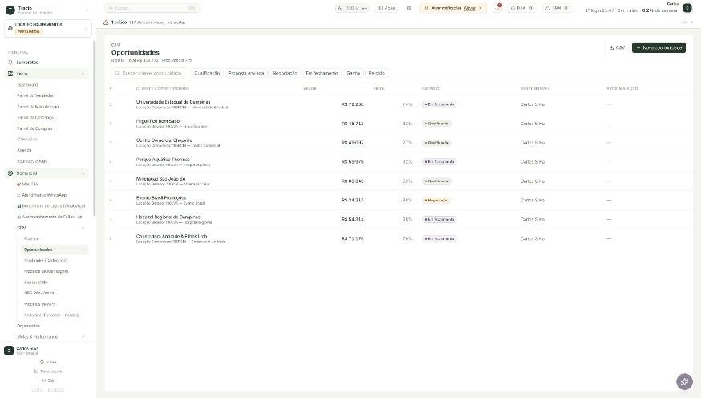Dismiss the notifications activation banner
The height and width of the screenshot is (398, 701).
pos(480,8)
